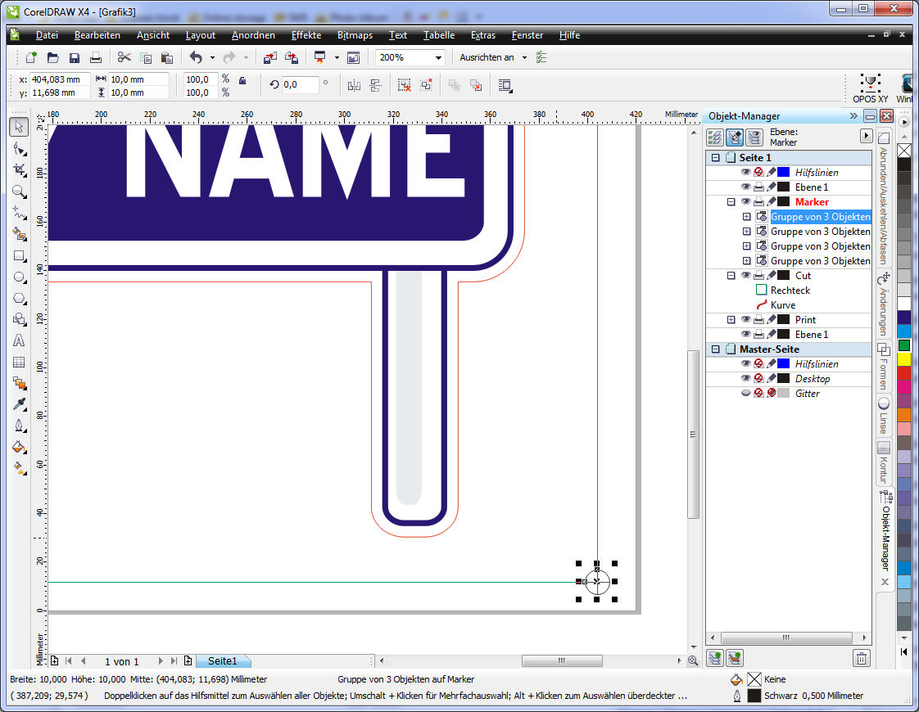Collapse the Marker layer tree
This screenshot has height=712, width=919.
point(731,202)
